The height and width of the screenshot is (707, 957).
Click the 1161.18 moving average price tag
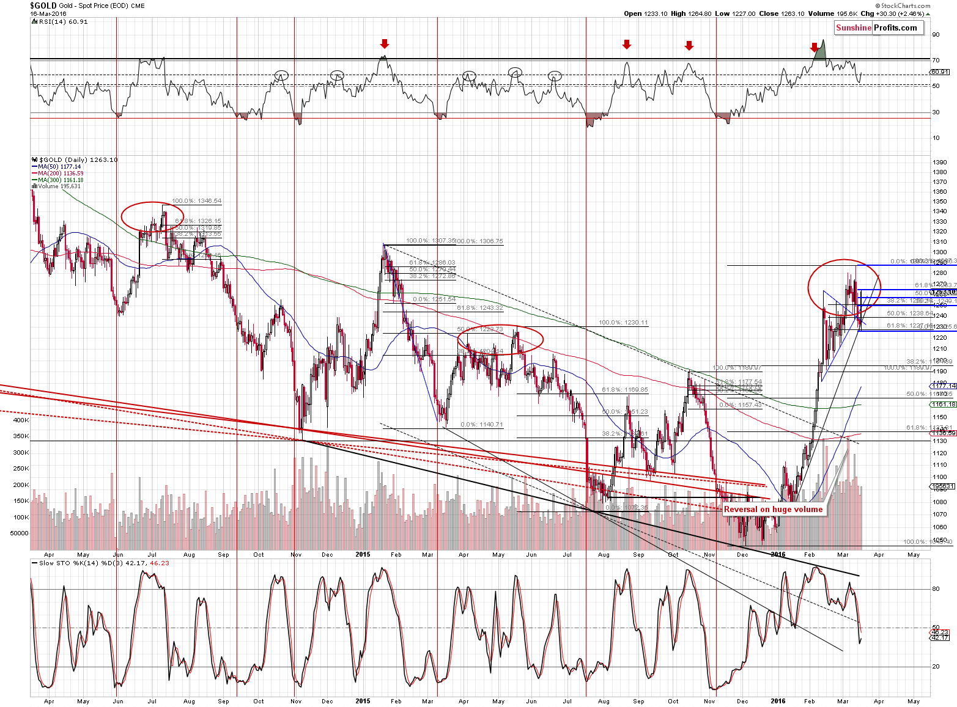click(942, 405)
